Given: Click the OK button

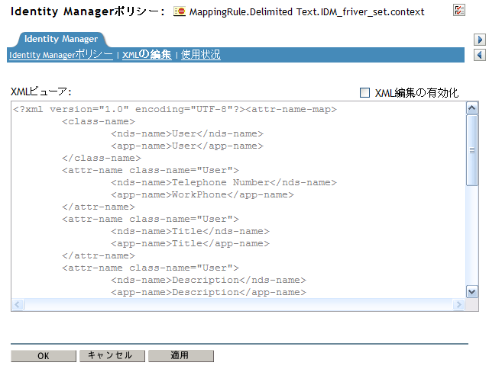Looking at the screenshot, I should (x=44, y=356).
